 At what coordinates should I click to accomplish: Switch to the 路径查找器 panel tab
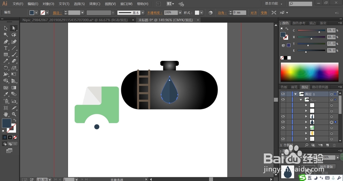click(x=320, y=87)
